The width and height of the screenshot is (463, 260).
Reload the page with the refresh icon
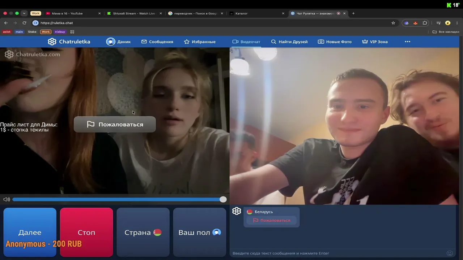(x=25, y=23)
